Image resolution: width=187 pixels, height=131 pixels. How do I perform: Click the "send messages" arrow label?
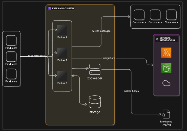tap(36, 56)
